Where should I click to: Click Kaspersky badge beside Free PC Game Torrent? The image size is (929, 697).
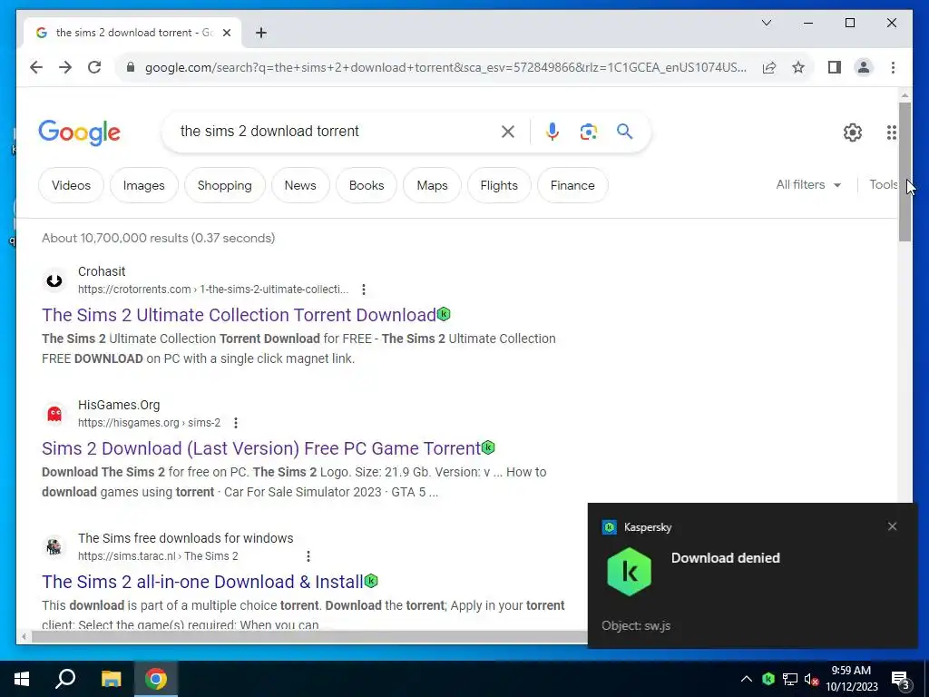[x=488, y=447]
